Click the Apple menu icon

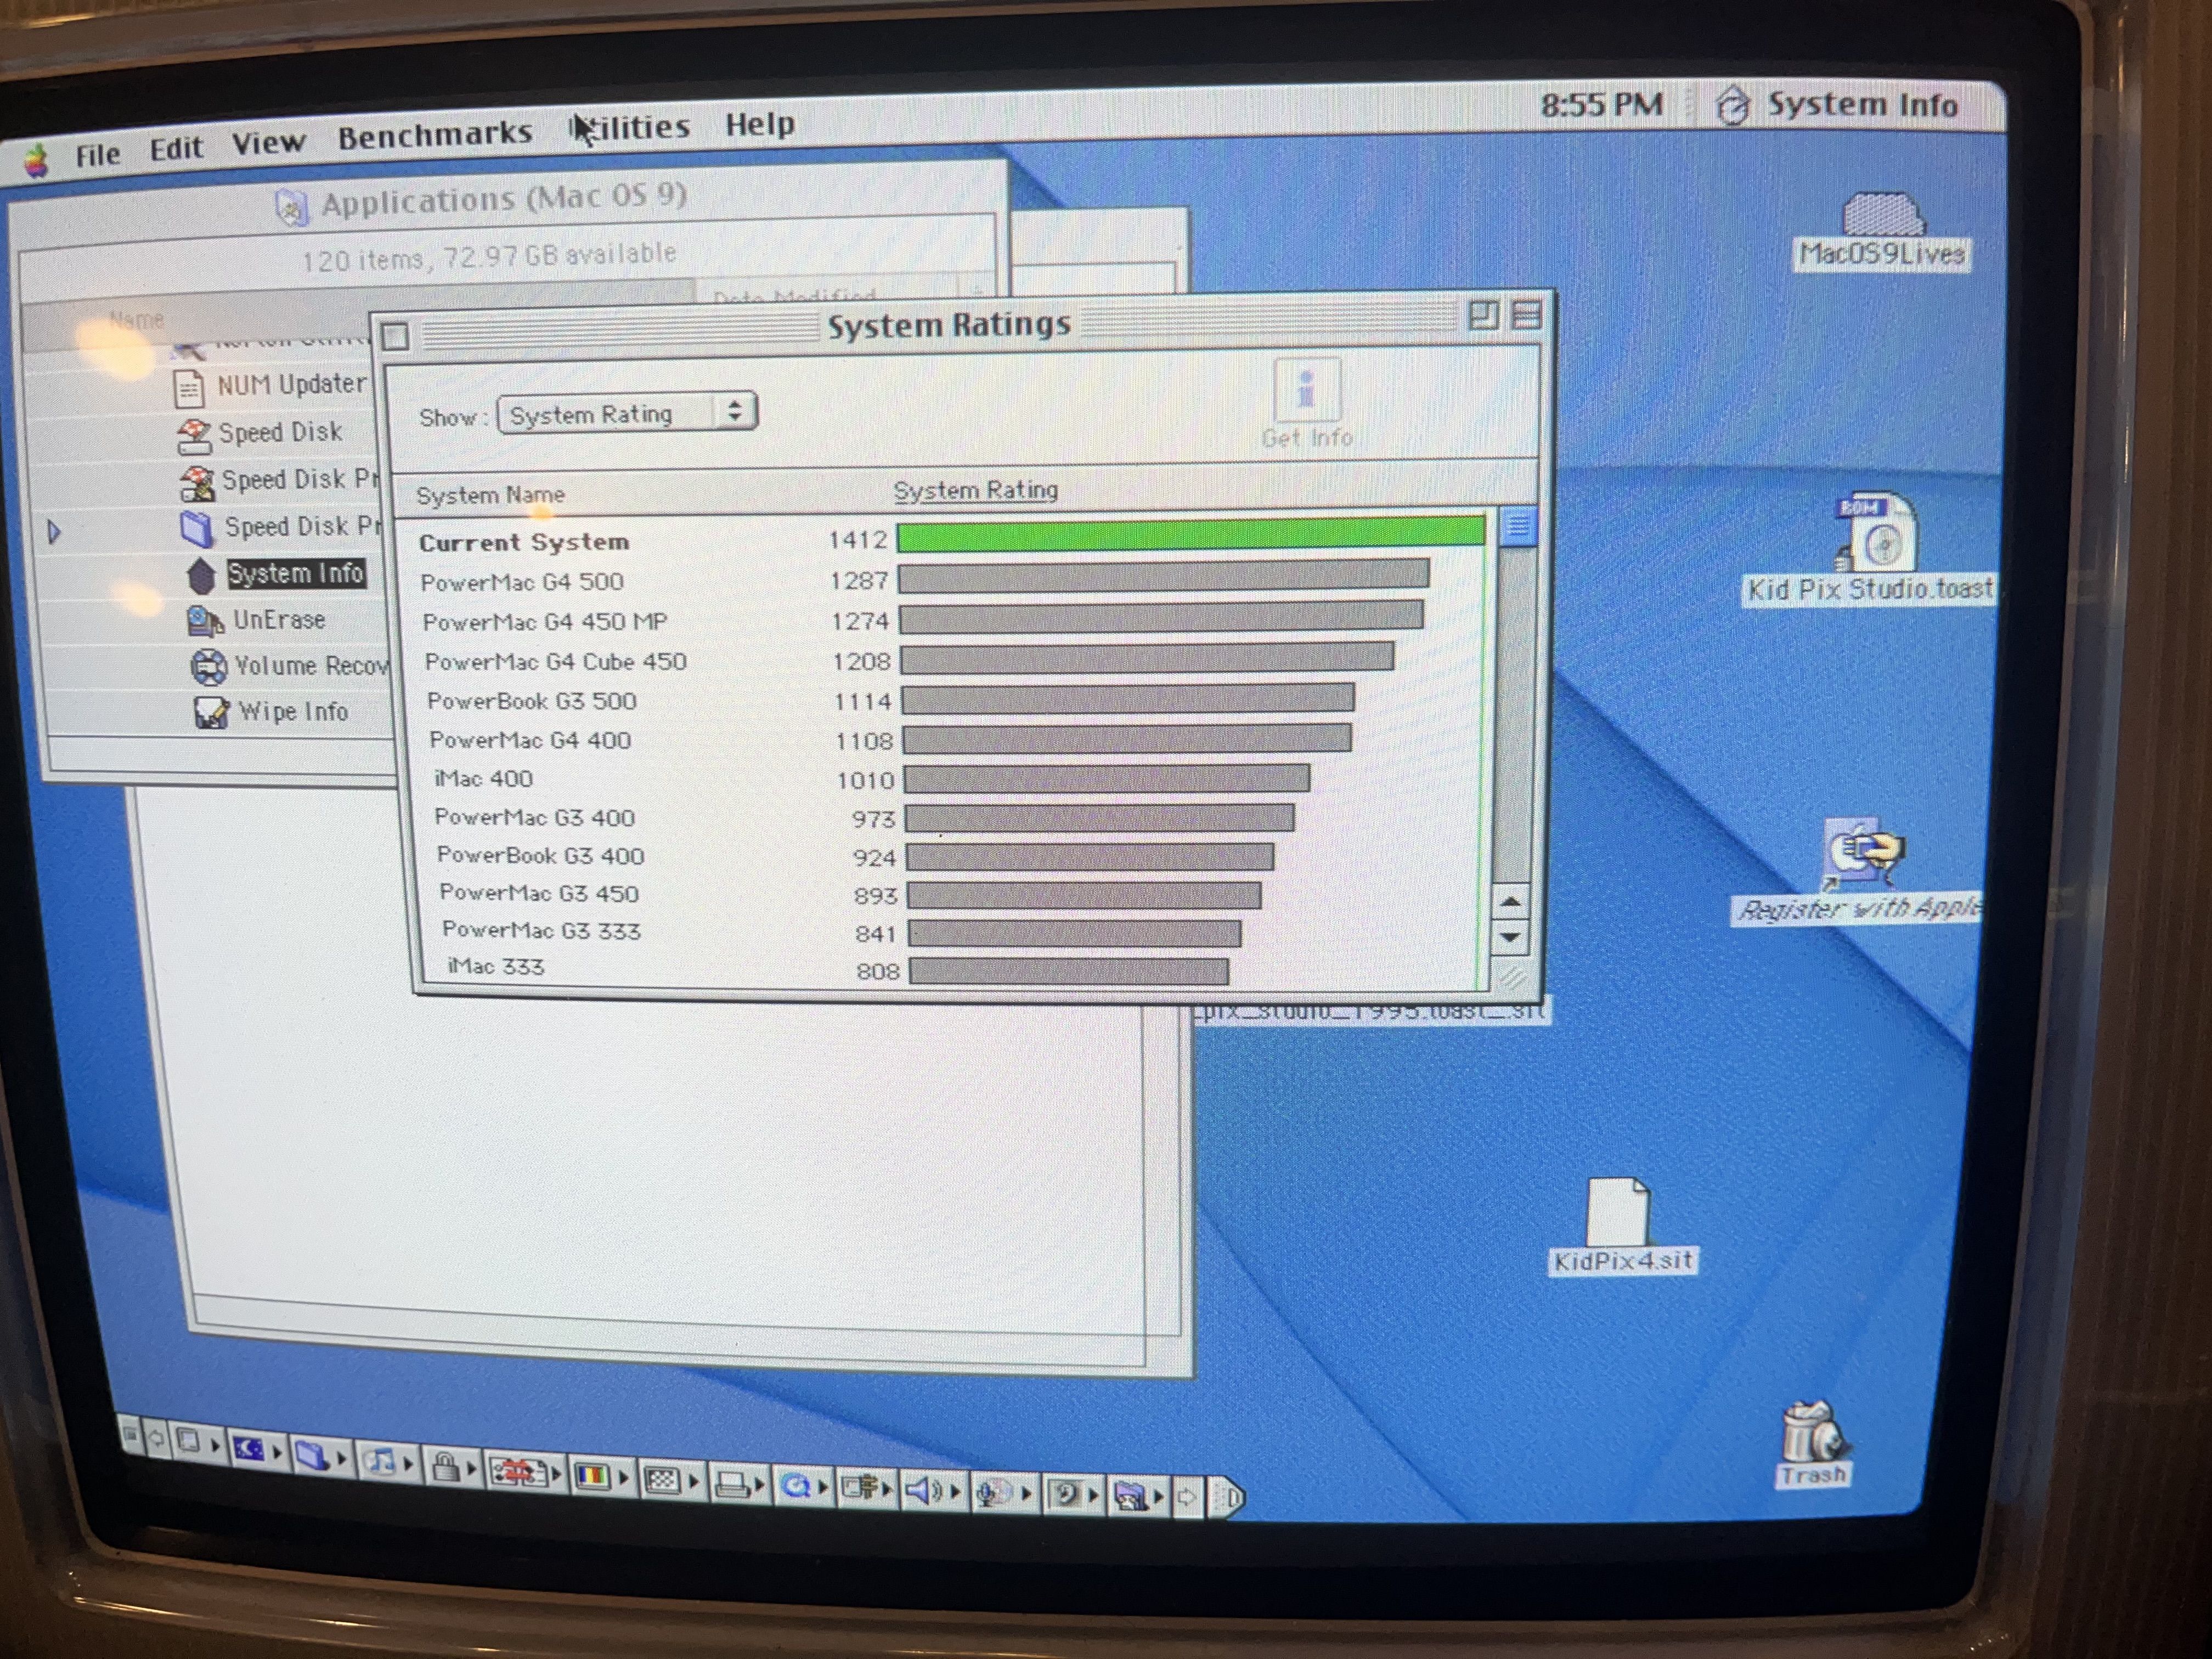37,160
